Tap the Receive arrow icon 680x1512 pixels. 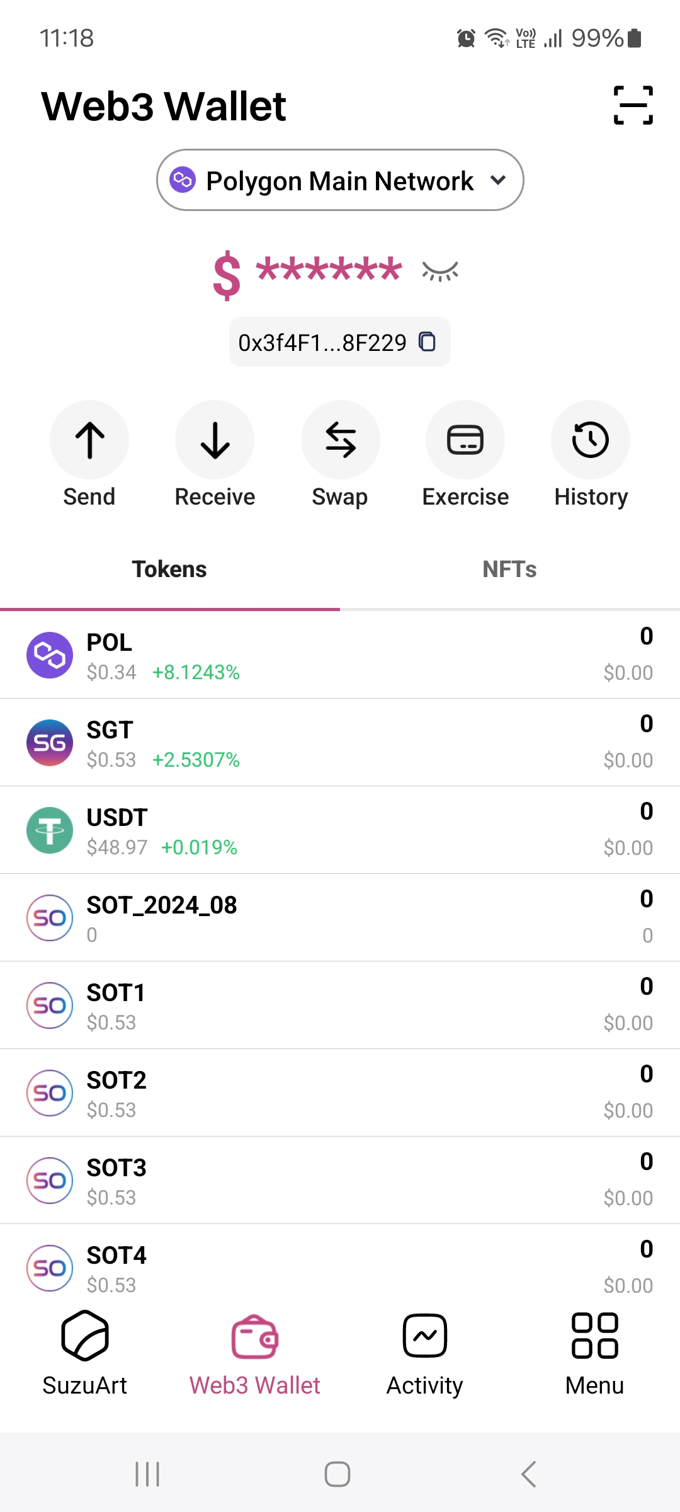click(x=215, y=440)
